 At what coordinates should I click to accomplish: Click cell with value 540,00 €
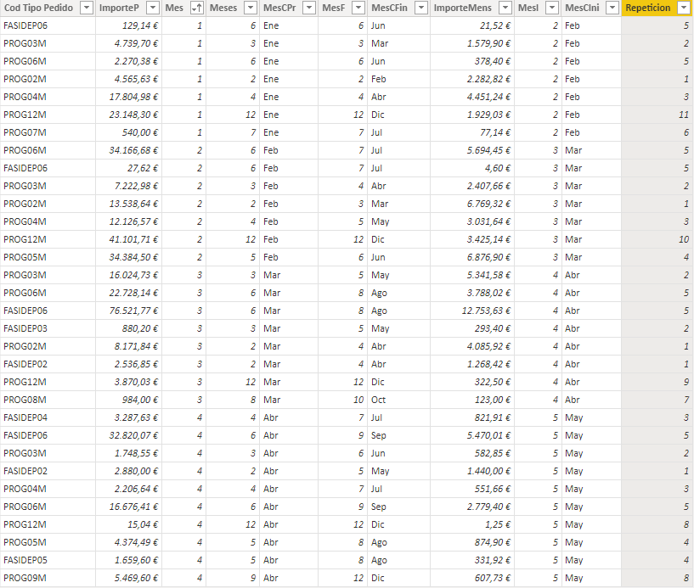click(x=129, y=132)
